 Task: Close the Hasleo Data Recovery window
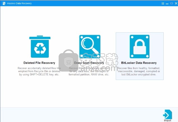176,3
